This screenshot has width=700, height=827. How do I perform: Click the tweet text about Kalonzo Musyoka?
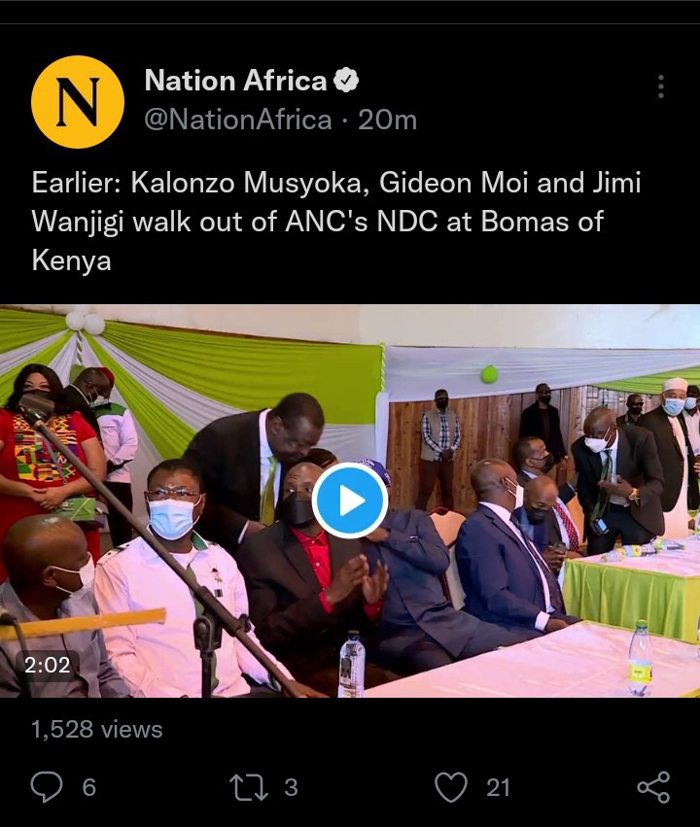[x=336, y=222]
